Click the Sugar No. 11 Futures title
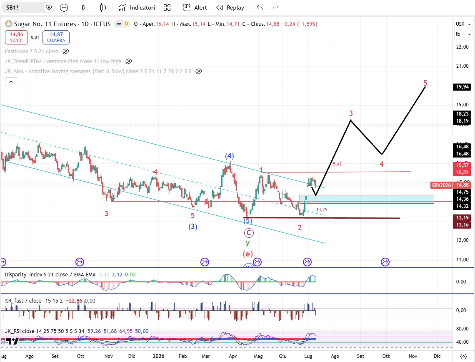The width and height of the screenshot is (475, 362). tap(45, 24)
